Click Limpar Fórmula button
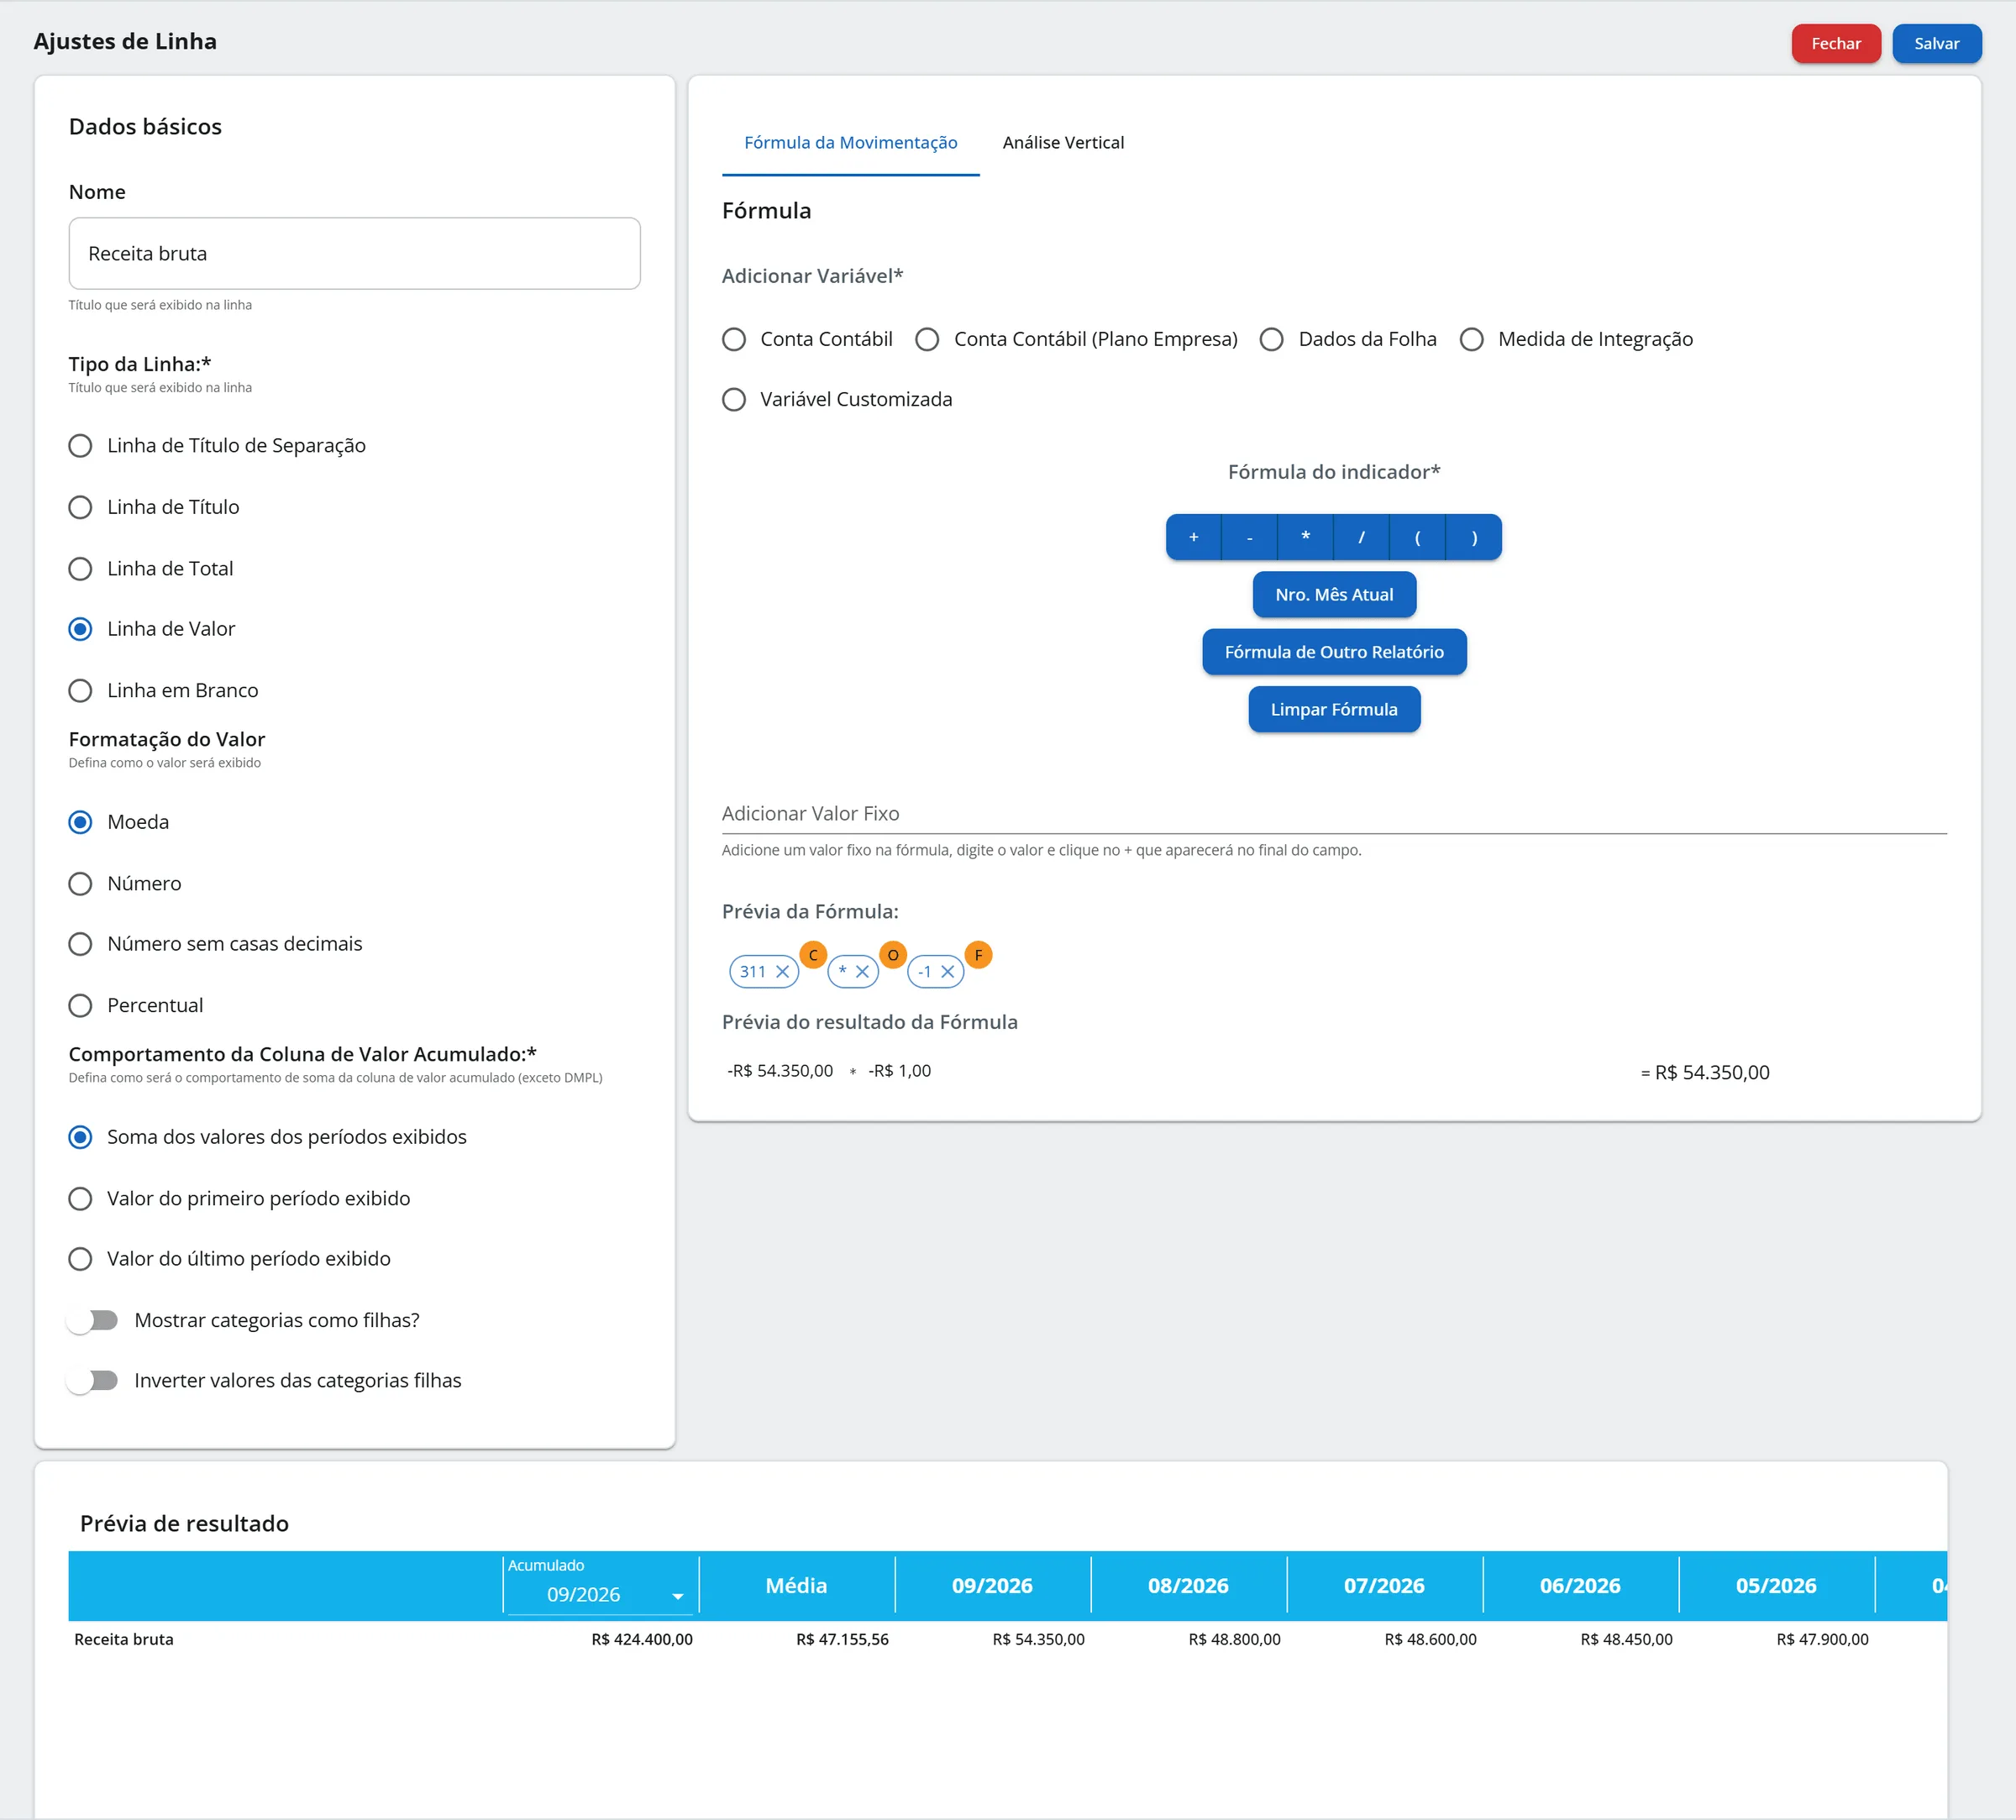The width and height of the screenshot is (2016, 1820). (1334, 709)
